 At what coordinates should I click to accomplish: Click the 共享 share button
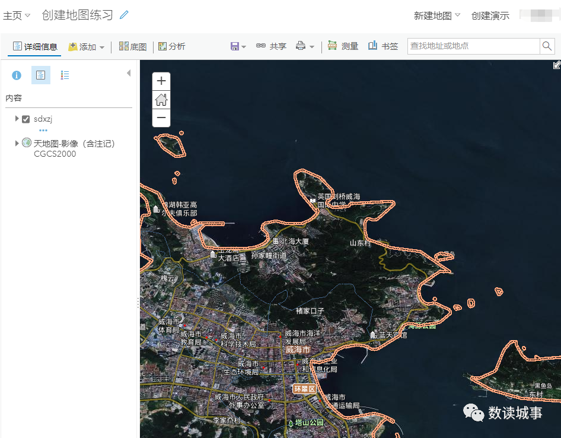click(x=271, y=46)
